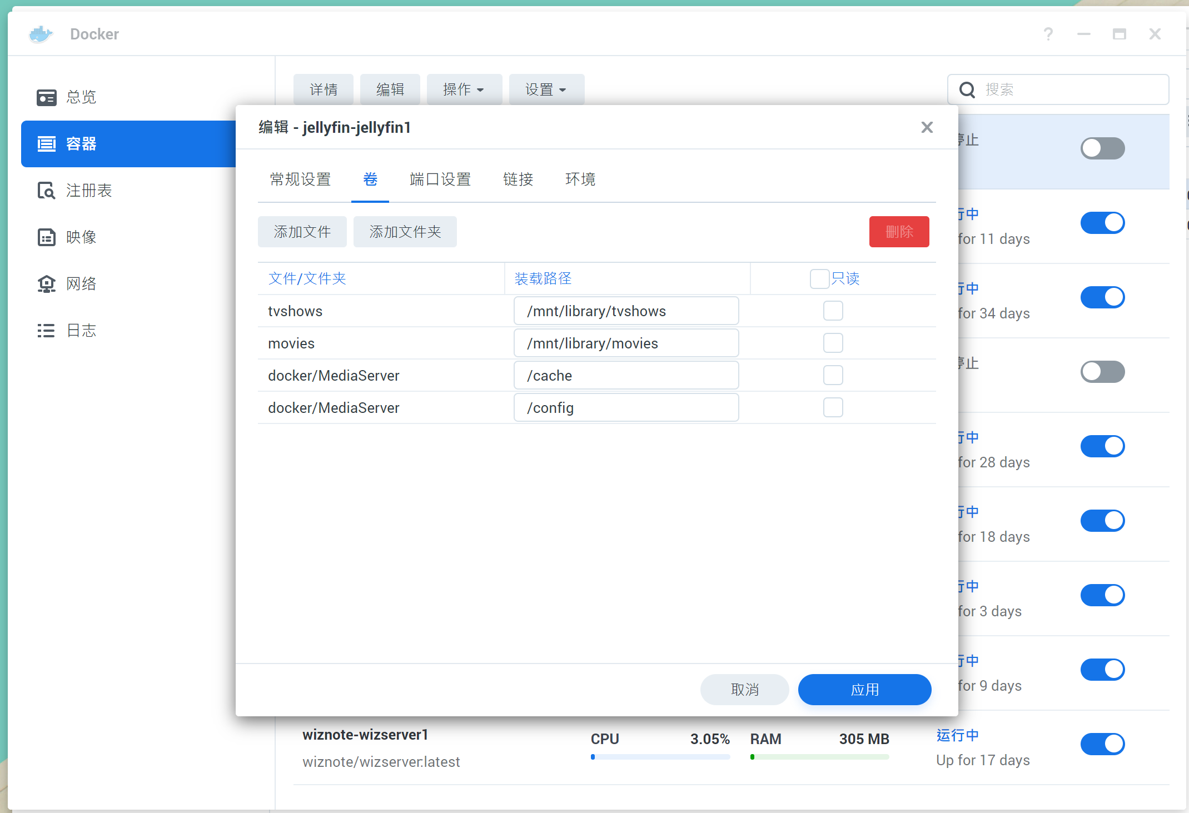This screenshot has width=1189, height=813.
Task: Minimize the Docker window
Action: tap(1083, 34)
